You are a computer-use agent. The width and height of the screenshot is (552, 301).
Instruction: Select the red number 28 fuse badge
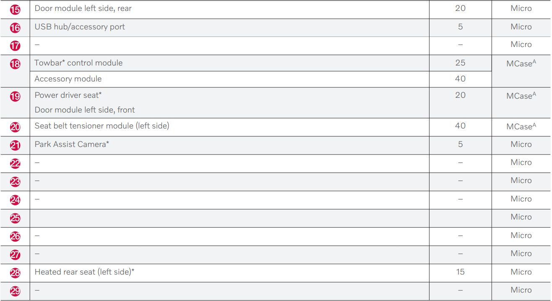click(x=15, y=273)
